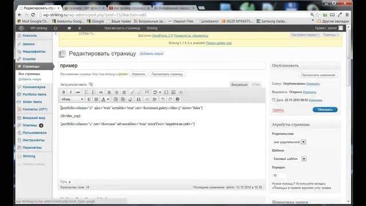
Task: Open Медиафайлы in the sidebar menu
Action: pos(34,51)
